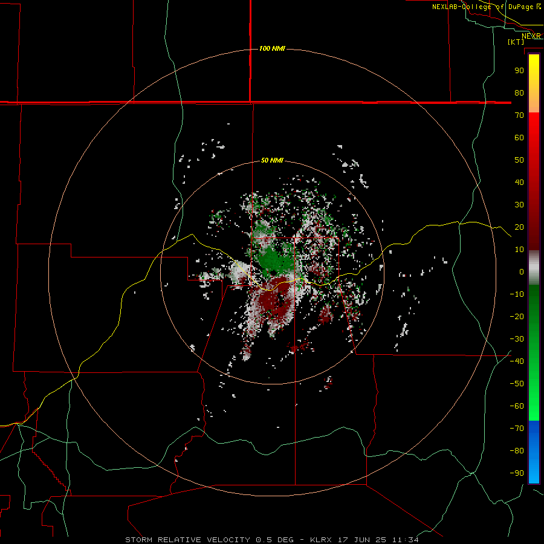Select the -30 knot scale value
Viewport: 544px width, 544px height.
click(517, 339)
